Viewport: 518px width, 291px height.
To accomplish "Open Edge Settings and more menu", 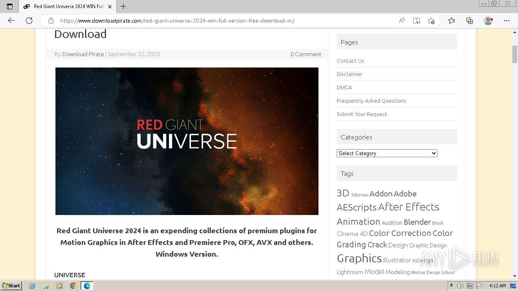I will 507,21.
